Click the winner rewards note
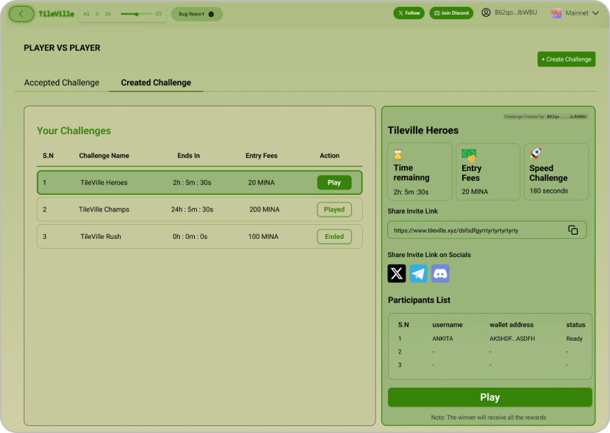Screen dimensions: 610x433 click(x=489, y=418)
